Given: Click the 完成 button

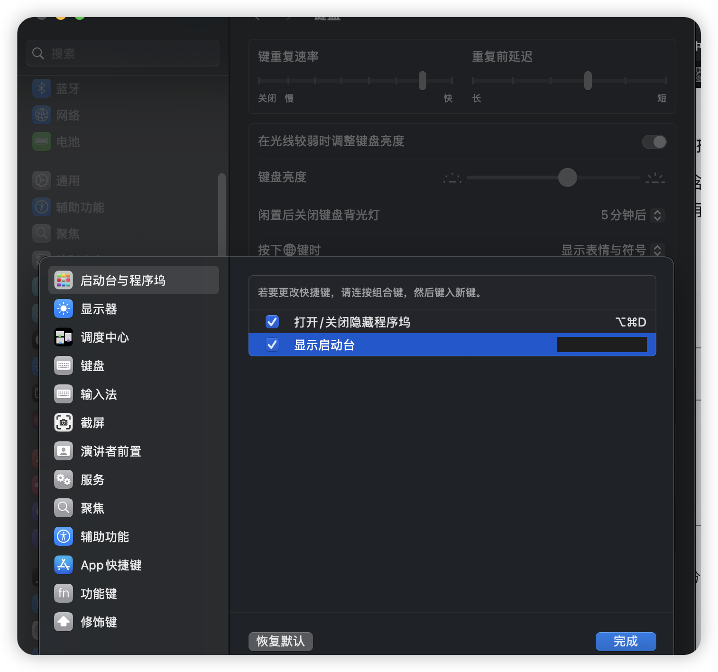Looking at the screenshot, I should pyautogui.click(x=626, y=642).
